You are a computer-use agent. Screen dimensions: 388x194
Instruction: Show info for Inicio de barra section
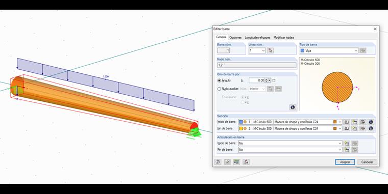371,122
